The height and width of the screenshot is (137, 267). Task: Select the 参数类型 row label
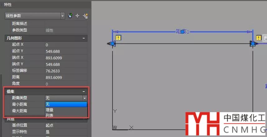click(20, 30)
